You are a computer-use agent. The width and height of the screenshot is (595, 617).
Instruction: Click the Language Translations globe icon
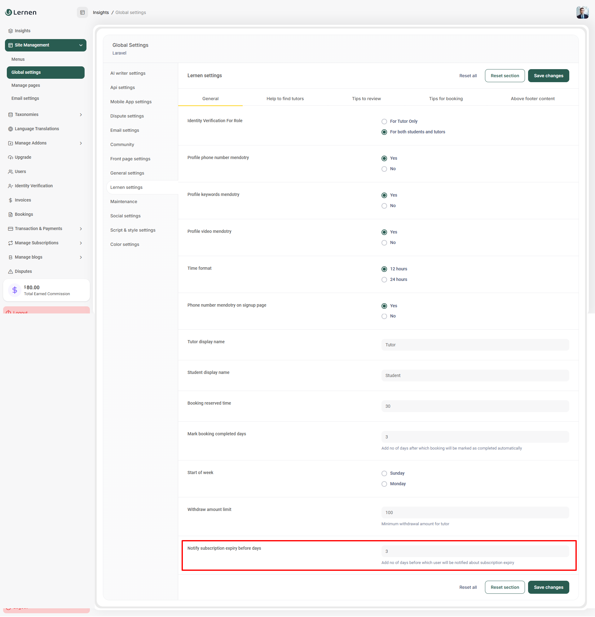[x=11, y=129]
